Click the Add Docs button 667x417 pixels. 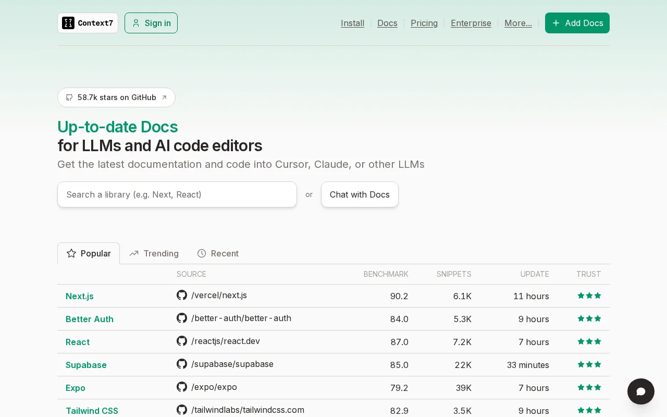[577, 23]
